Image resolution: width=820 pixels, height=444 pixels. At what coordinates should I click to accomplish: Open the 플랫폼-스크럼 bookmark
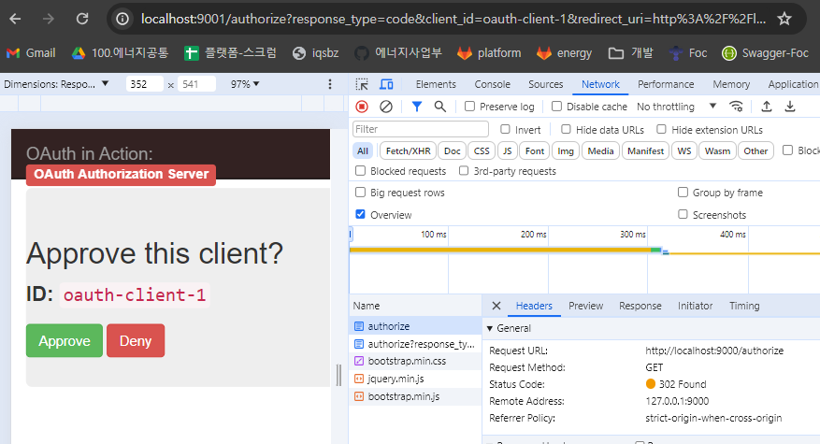pyautogui.click(x=230, y=53)
